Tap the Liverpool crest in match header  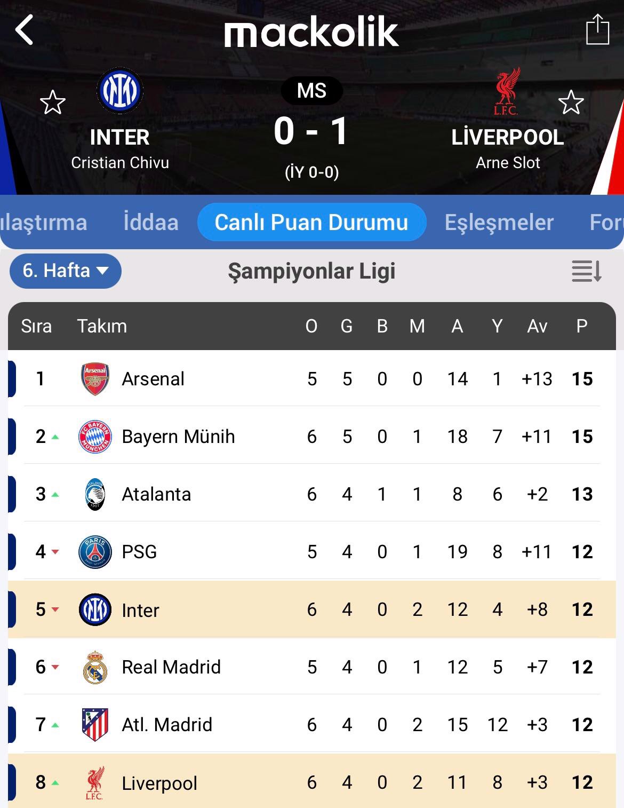point(507,92)
